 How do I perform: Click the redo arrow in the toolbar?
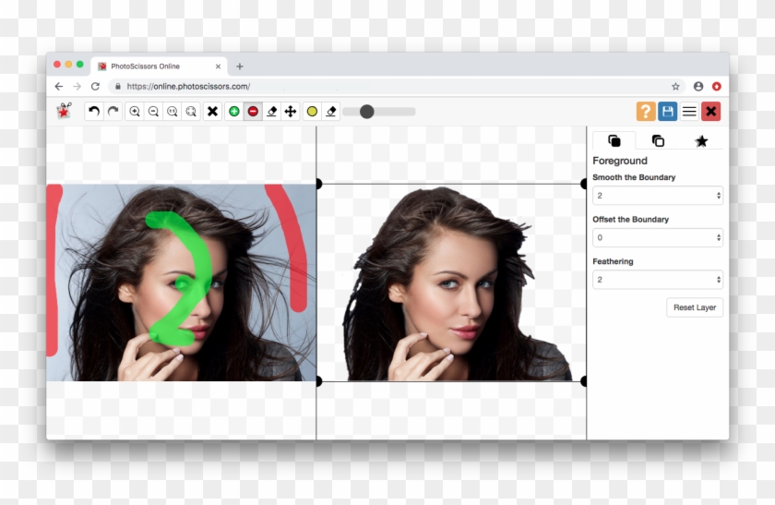coord(113,112)
